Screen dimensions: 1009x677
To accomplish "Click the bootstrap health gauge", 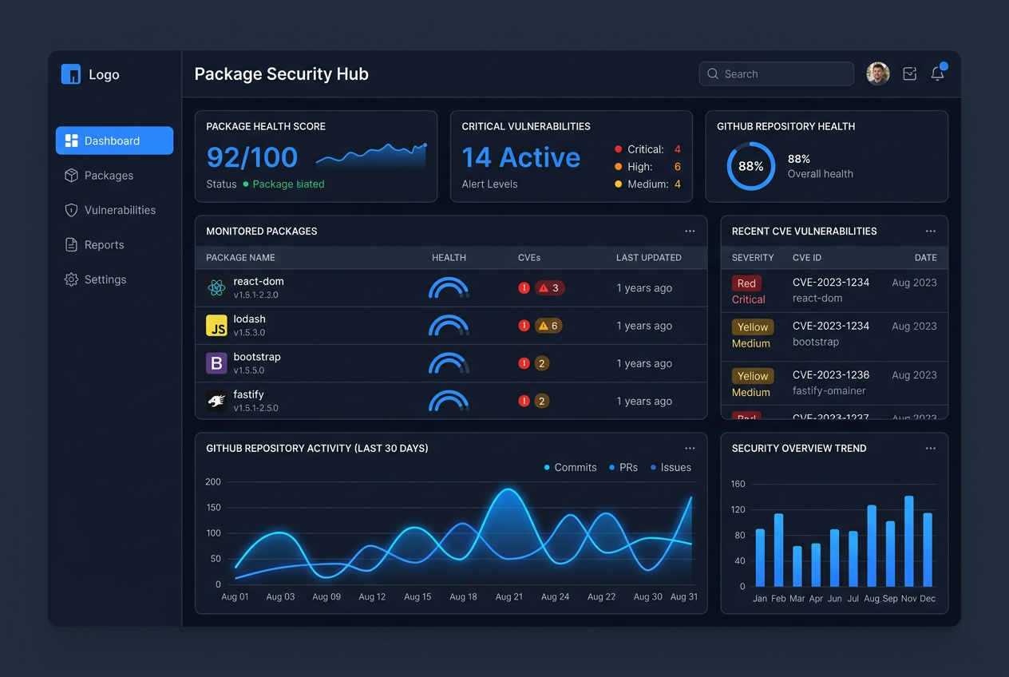I will (x=449, y=363).
